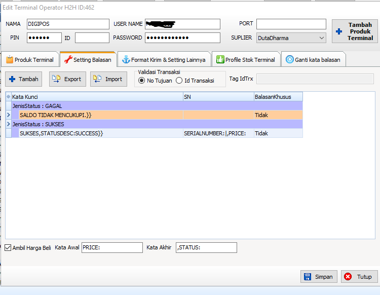The width and height of the screenshot is (380, 295).
Task: Click the Import icon button
Action: [97, 79]
